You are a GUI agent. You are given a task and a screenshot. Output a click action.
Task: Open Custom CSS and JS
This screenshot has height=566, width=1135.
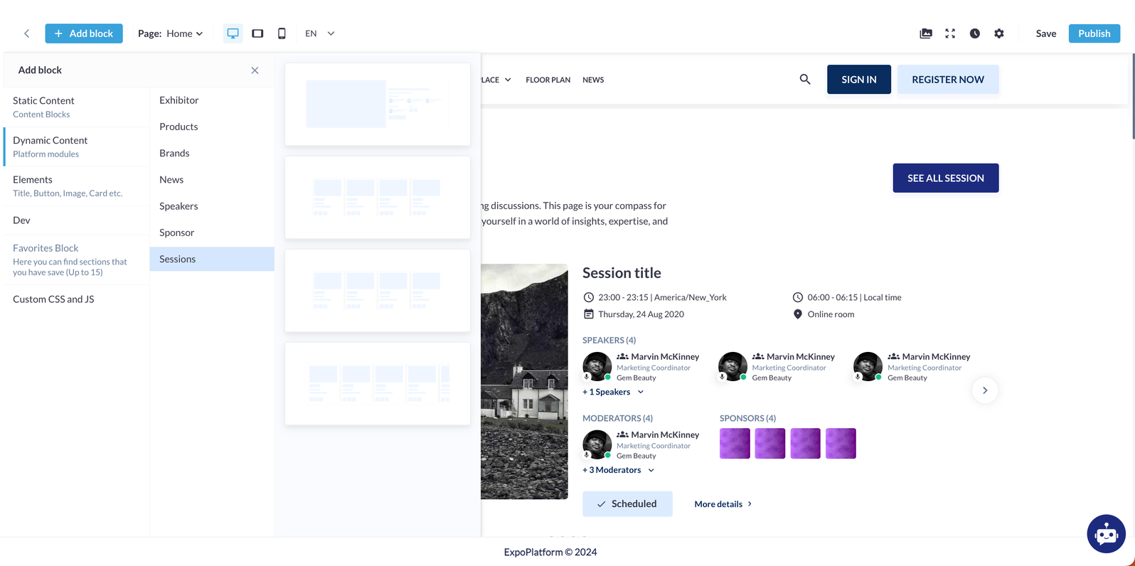point(76,299)
